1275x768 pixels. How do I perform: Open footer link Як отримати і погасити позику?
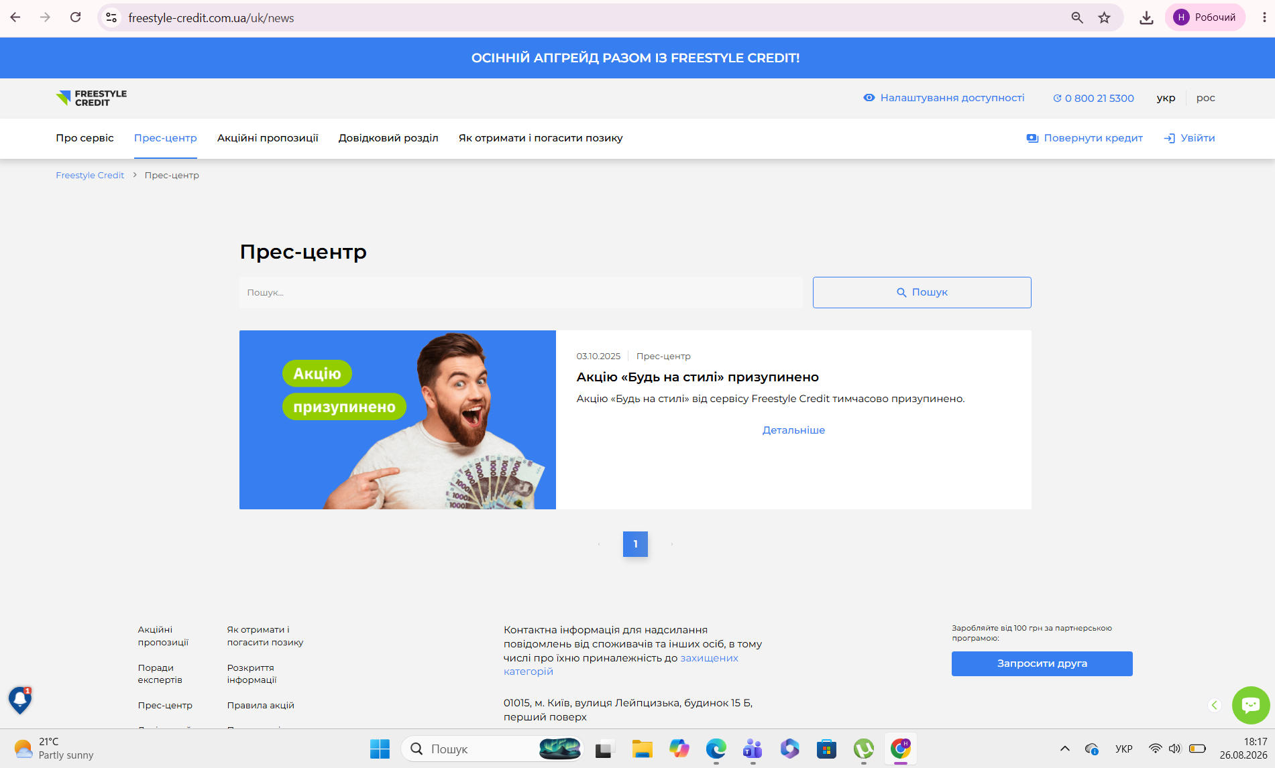[x=265, y=636]
